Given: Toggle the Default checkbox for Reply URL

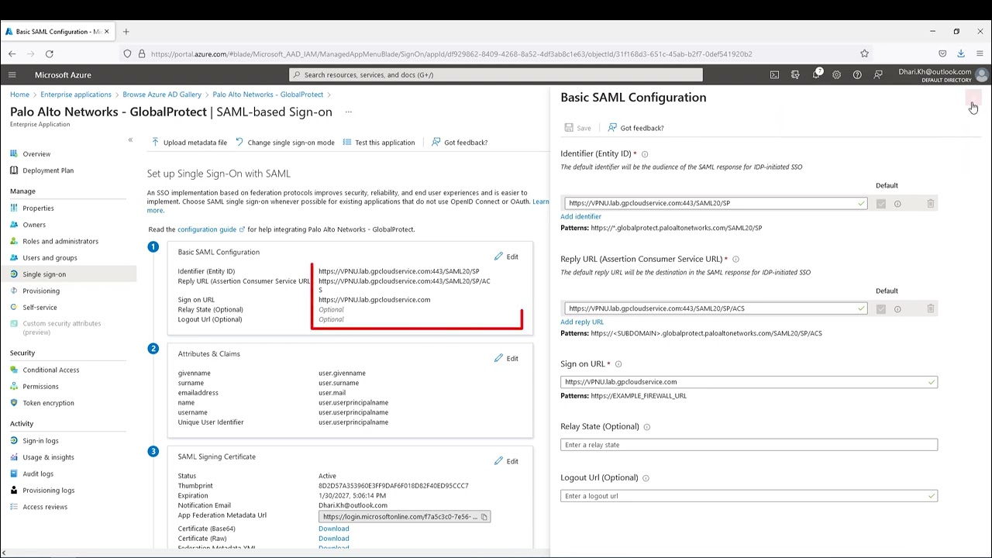Looking at the screenshot, I should (880, 309).
